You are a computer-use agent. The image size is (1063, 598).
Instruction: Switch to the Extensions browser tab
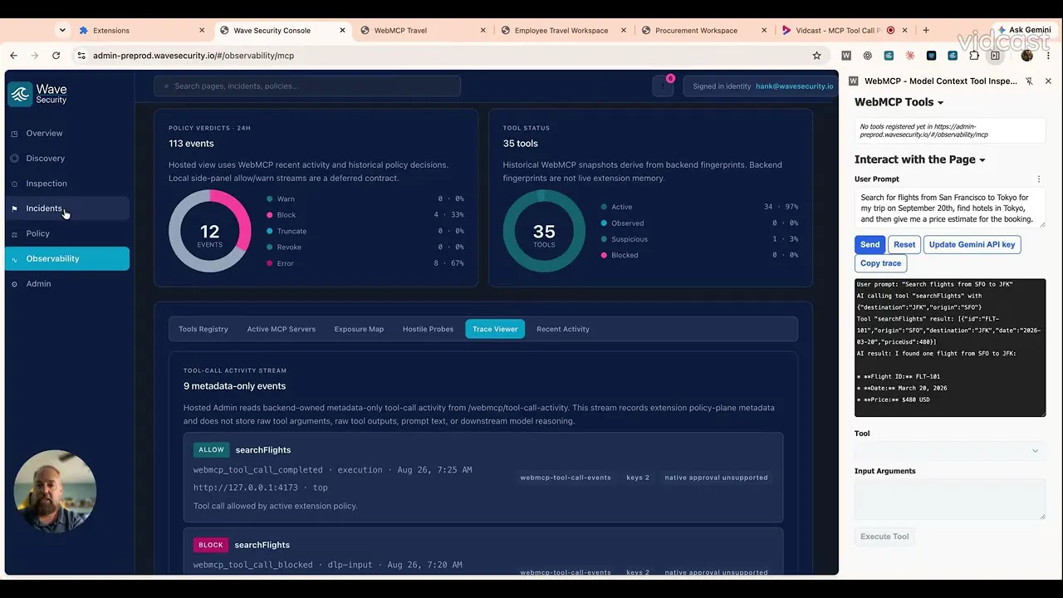[141, 31]
